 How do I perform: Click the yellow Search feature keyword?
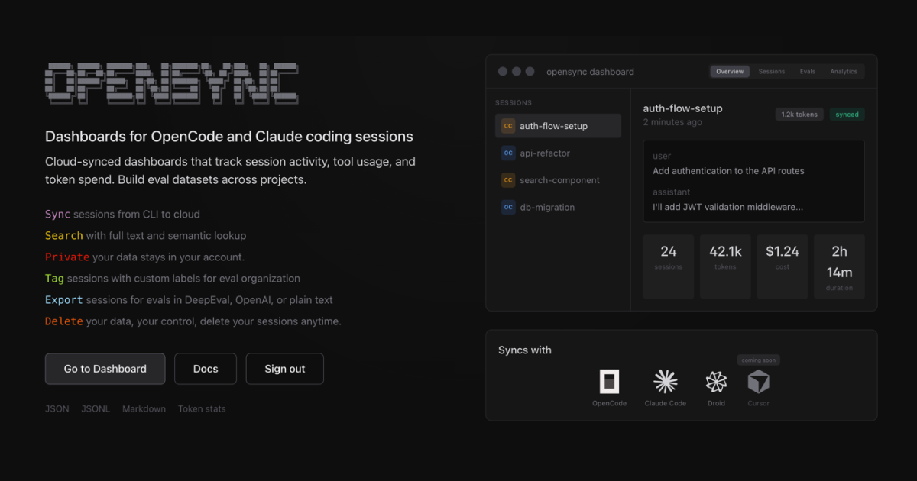(64, 236)
